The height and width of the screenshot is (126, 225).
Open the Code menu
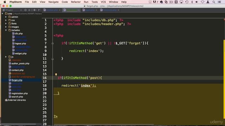tap(65, 2)
